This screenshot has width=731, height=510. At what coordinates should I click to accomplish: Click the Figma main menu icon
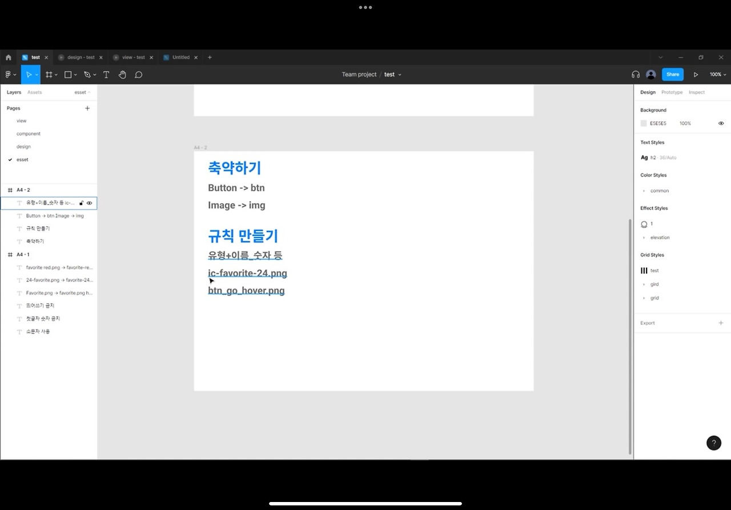[x=8, y=74]
